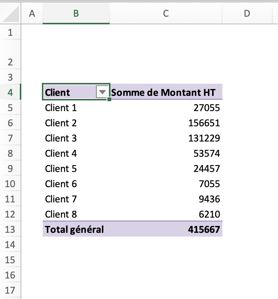278x299 pixels.
Task: Select row 5 header
Action: (10, 108)
